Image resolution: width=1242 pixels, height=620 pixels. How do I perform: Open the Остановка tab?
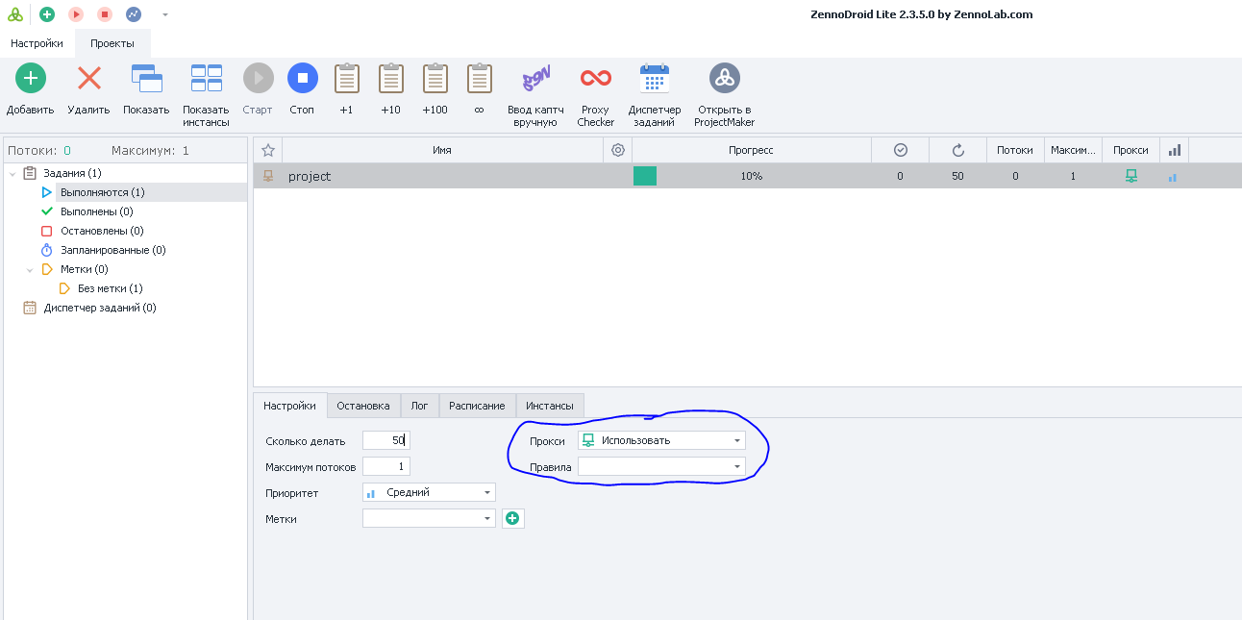pos(363,406)
